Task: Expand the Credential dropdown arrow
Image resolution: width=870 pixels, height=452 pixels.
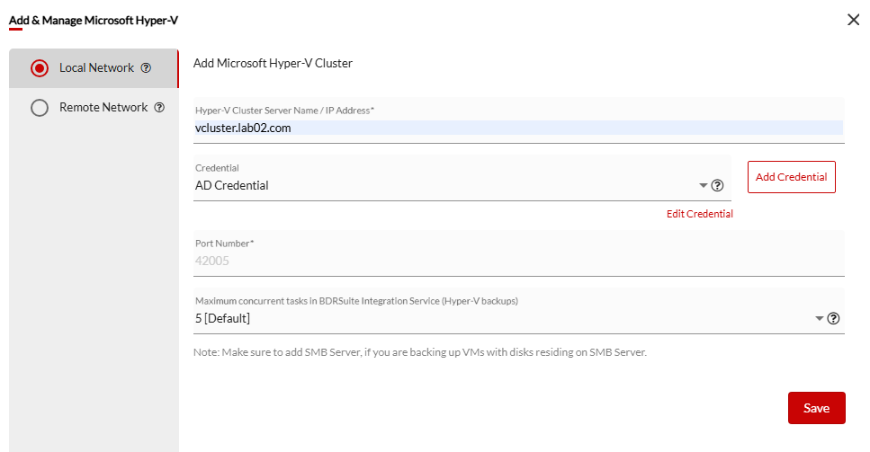Action: point(703,186)
